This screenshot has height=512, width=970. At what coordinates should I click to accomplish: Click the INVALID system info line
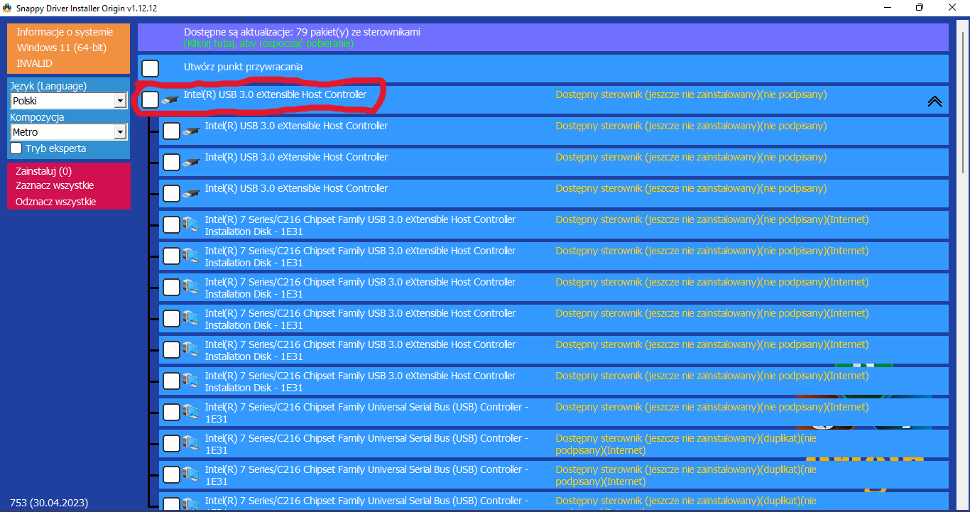click(35, 63)
